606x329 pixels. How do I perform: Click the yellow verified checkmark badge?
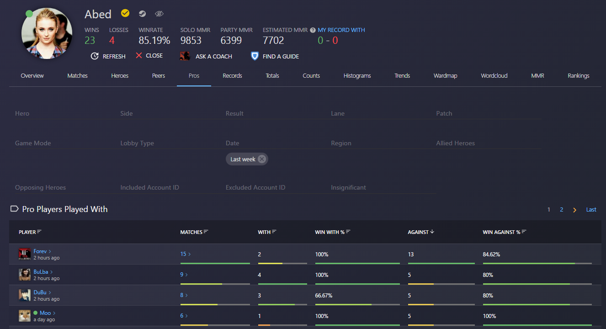(125, 14)
